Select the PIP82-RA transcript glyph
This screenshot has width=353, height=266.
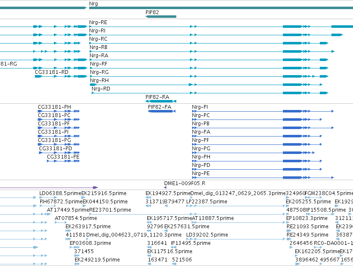(x=161, y=101)
